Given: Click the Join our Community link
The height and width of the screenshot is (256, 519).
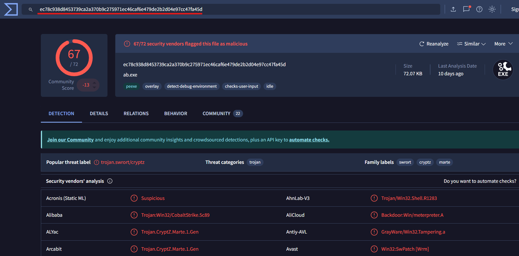Looking at the screenshot, I should tap(70, 140).
